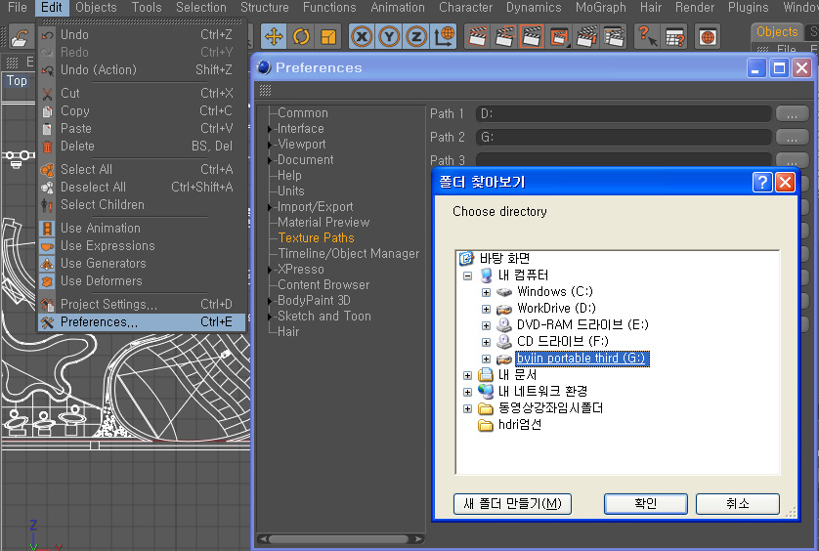819x551 pixels.
Task: Click Select Children in Edit menu
Action: pos(142,205)
